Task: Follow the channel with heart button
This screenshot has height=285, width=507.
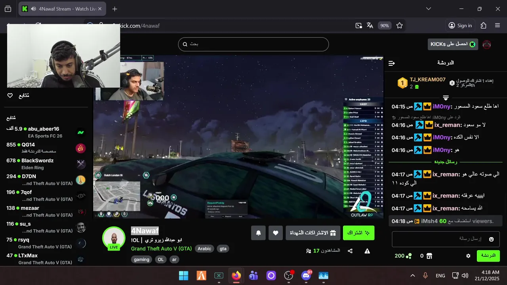Action: [276, 233]
